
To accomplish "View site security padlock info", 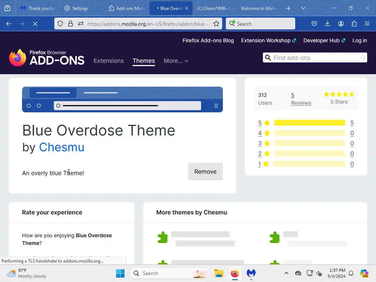I will tap(70, 23).
